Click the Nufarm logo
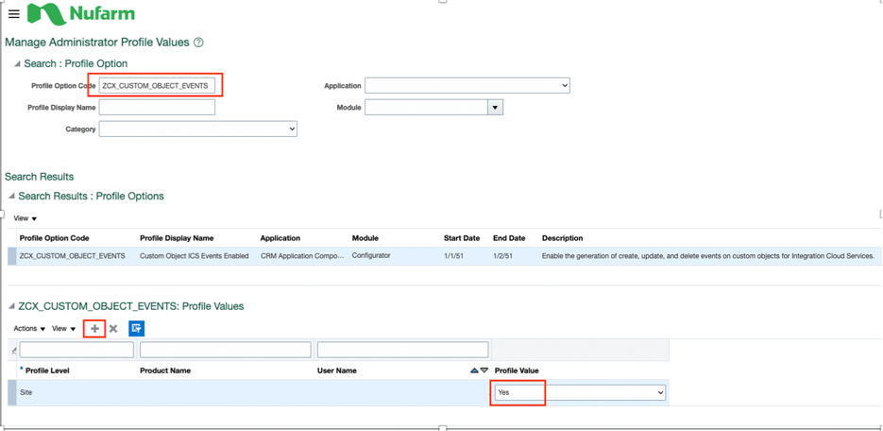 [x=81, y=14]
